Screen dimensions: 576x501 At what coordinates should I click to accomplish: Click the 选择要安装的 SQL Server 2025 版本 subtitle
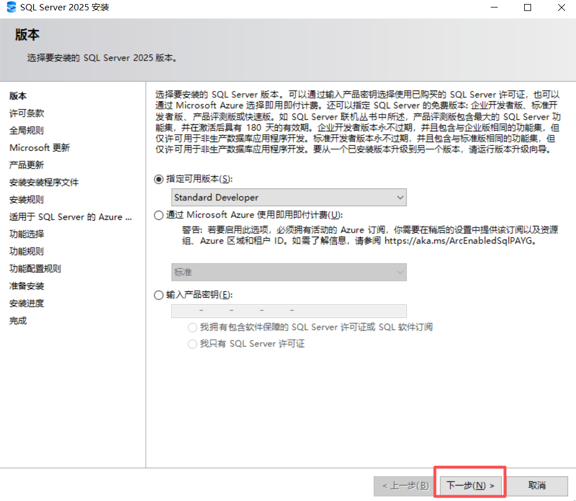point(102,58)
